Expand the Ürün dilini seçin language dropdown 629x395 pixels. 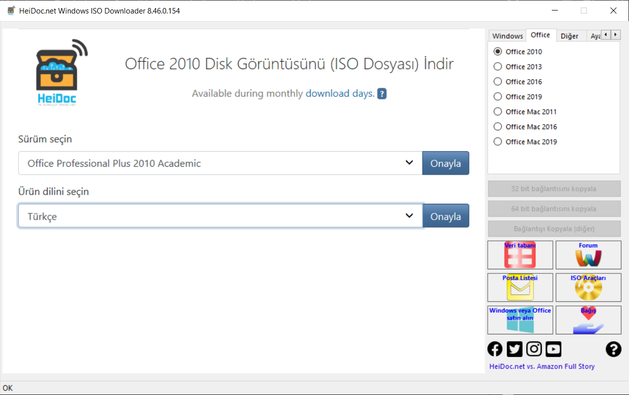pos(220,216)
